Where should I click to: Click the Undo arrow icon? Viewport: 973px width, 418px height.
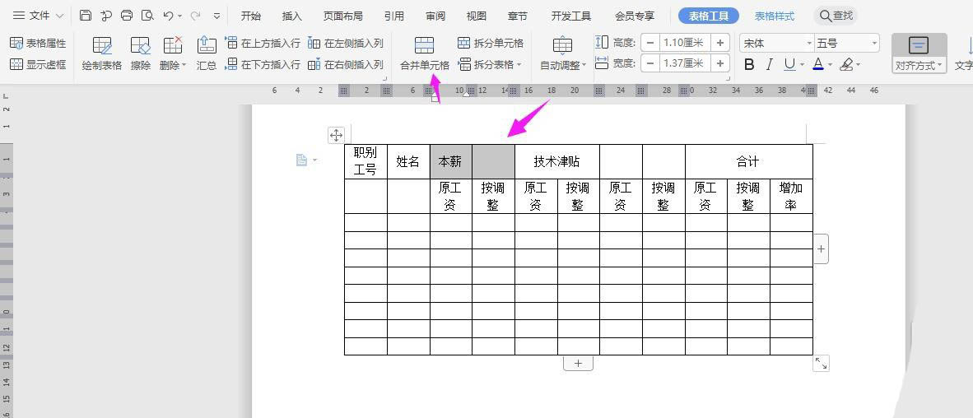coord(168,16)
